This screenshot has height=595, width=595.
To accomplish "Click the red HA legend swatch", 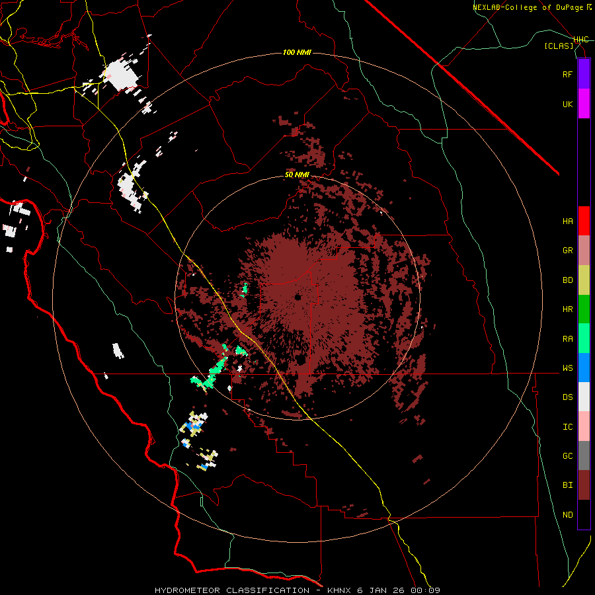I will pos(584,221).
